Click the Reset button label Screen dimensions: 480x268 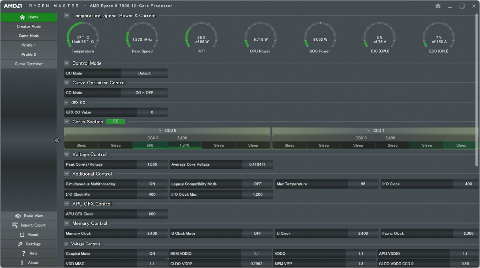[33, 235]
